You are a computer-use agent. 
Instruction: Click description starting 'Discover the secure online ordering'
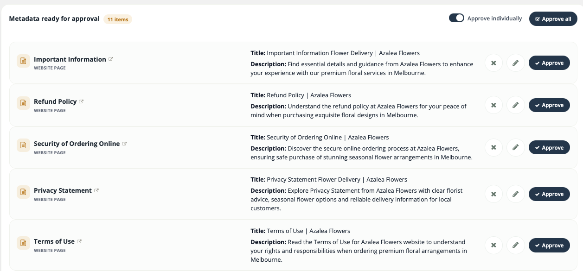coord(361,153)
